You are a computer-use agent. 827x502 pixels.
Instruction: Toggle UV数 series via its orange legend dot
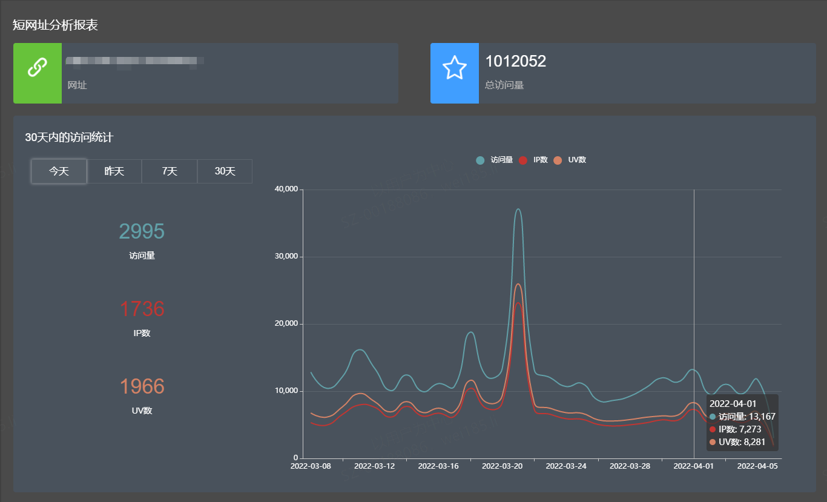click(x=558, y=160)
